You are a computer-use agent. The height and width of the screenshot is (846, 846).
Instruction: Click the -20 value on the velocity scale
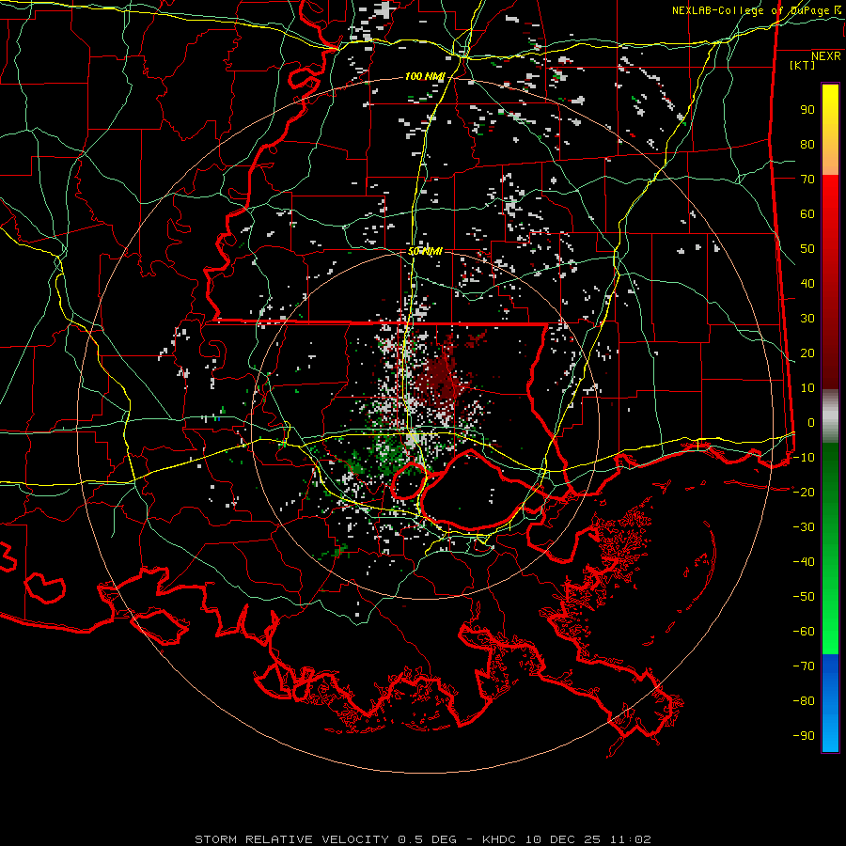[804, 492]
